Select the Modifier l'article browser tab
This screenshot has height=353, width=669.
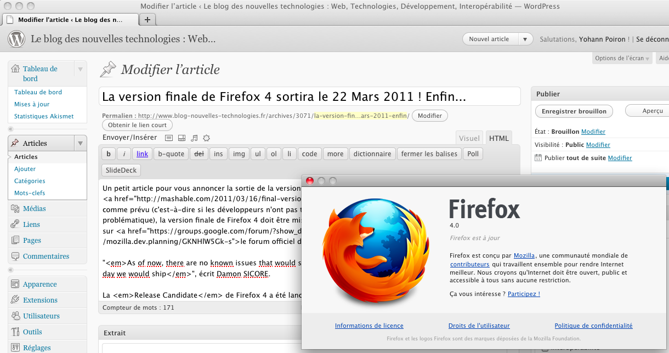(x=70, y=19)
